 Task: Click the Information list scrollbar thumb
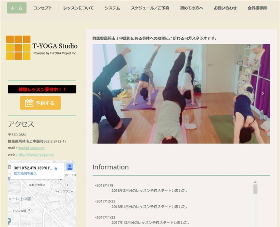coord(255,189)
